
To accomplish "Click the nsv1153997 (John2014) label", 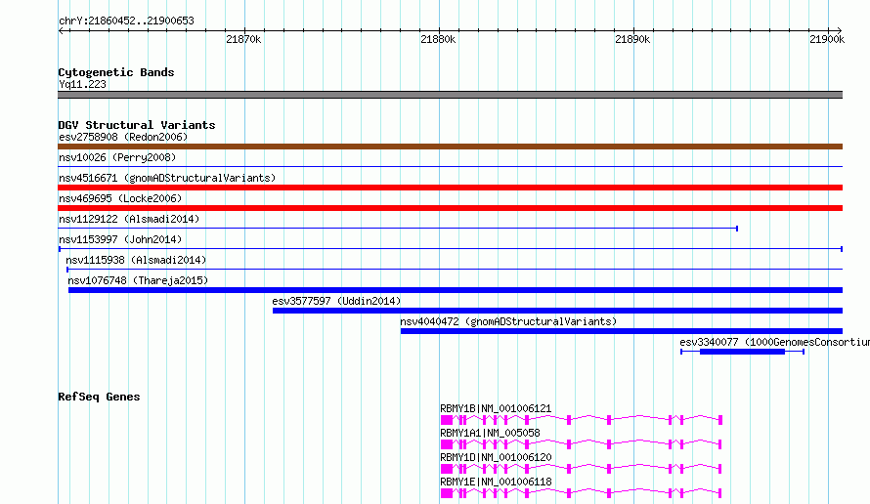I will point(120,239).
